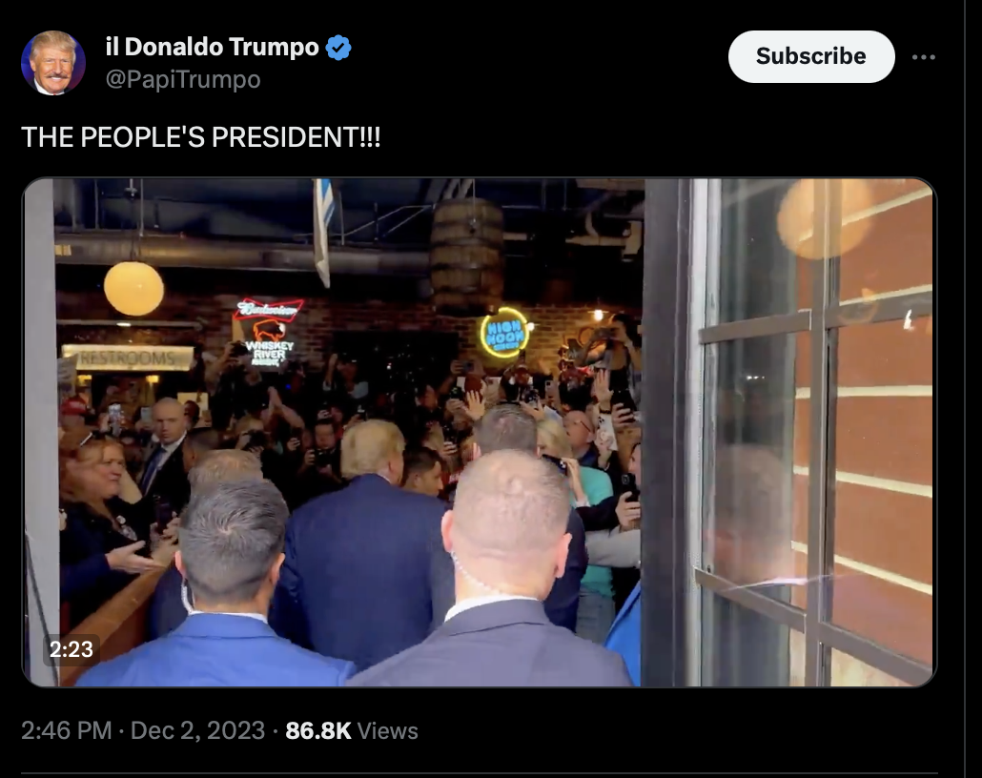This screenshot has width=982, height=778.
Task: Open the three-dot more options menu
Action: click(x=924, y=57)
